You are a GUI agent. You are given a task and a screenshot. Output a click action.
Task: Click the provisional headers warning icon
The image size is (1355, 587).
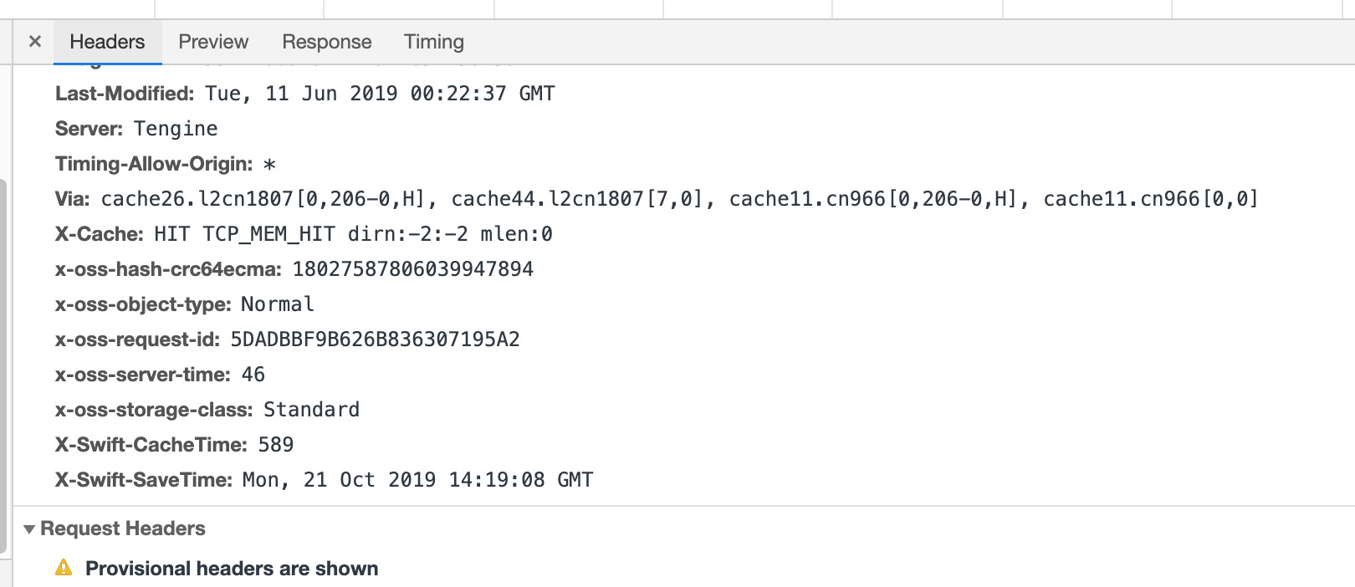point(64,568)
